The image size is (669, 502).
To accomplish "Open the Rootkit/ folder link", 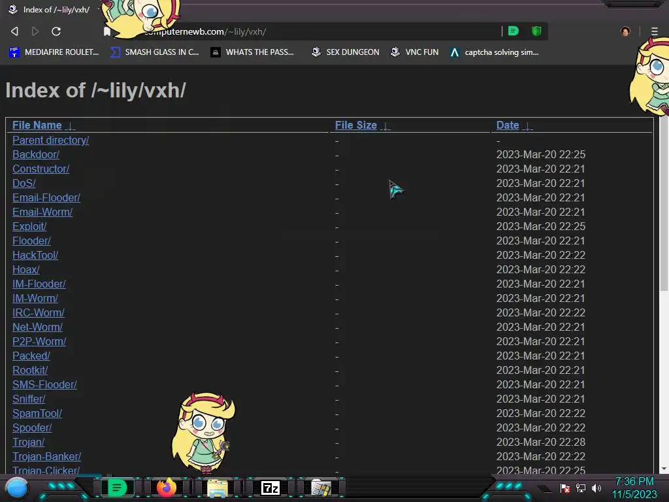I will tap(30, 370).
